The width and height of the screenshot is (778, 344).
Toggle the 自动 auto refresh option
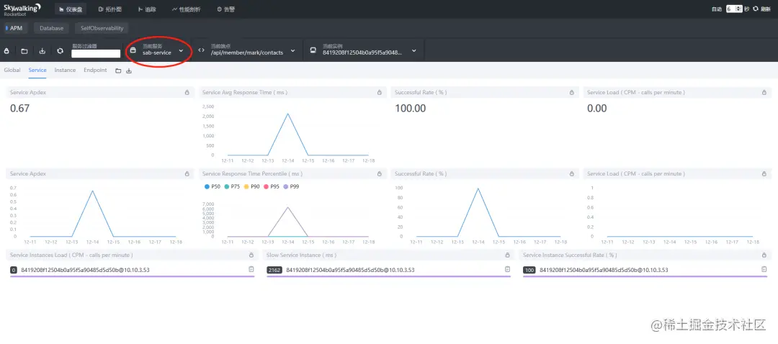pos(717,9)
